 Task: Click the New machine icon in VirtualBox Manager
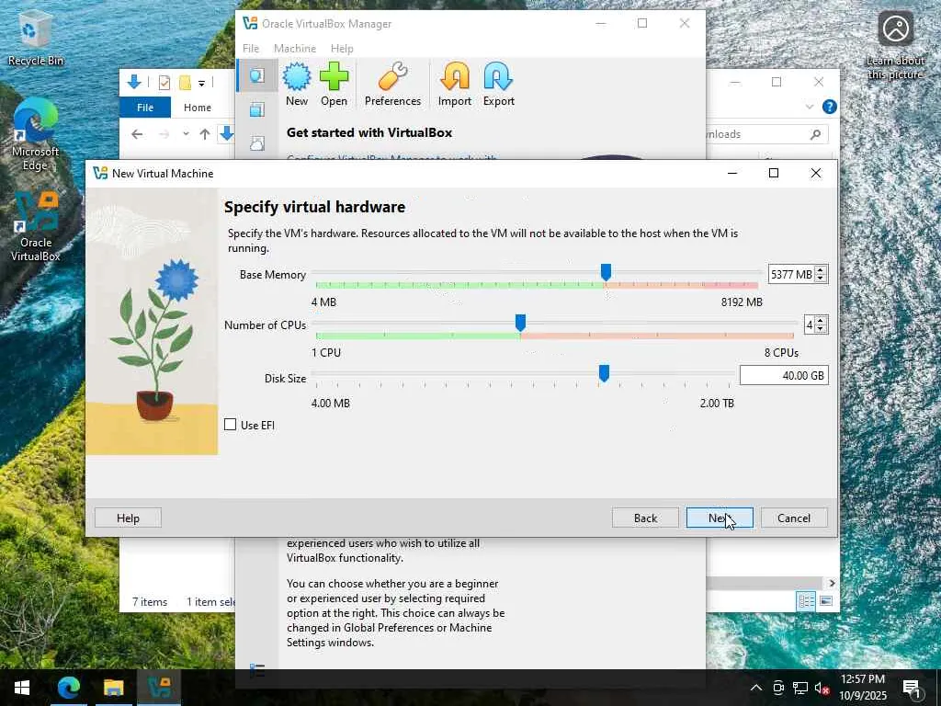click(x=297, y=85)
